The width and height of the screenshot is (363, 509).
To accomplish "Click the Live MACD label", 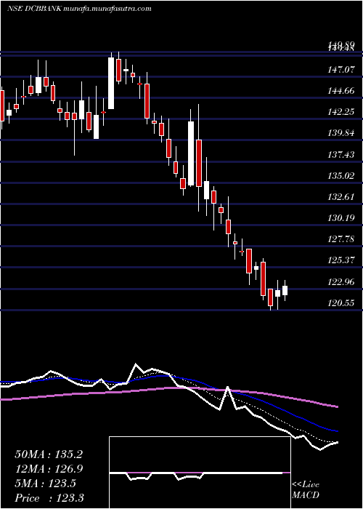I will 306,490.
